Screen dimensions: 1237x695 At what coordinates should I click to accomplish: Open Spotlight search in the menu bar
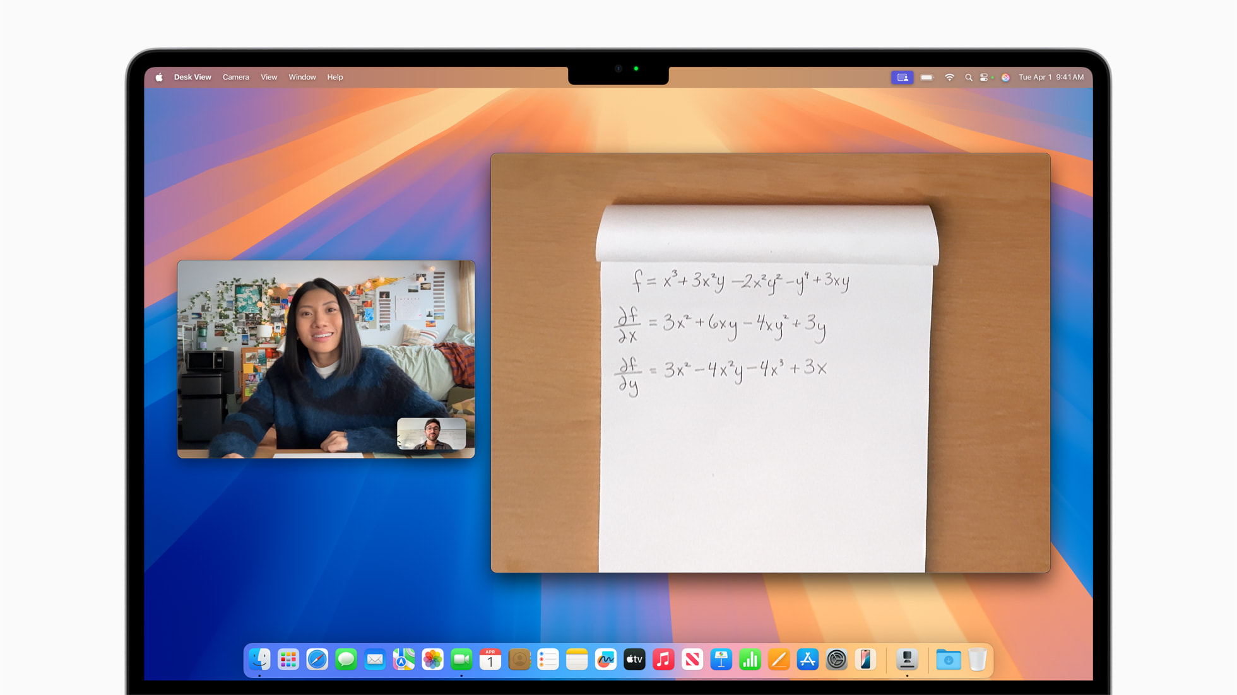pyautogui.click(x=969, y=77)
